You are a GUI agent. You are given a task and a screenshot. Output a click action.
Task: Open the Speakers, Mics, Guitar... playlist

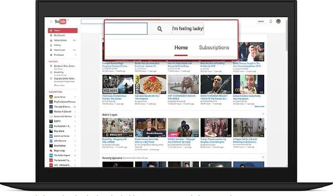(65, 66)
